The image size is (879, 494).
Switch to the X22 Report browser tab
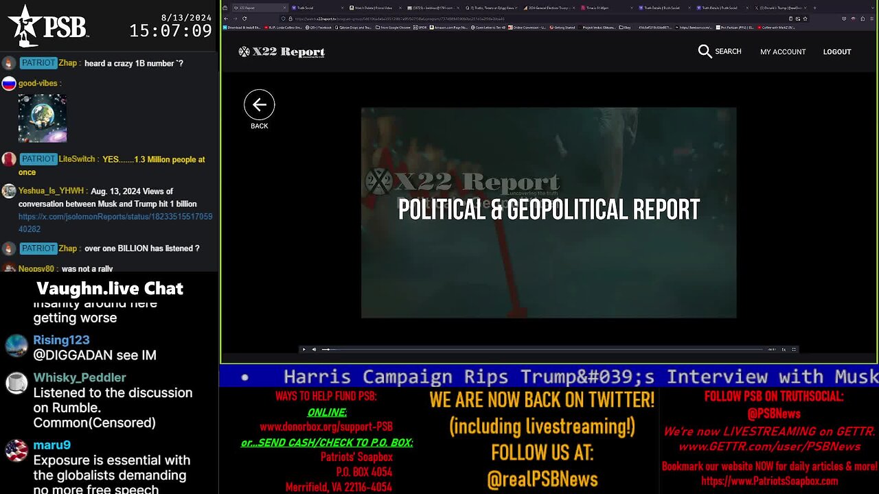tap(259, 8)
